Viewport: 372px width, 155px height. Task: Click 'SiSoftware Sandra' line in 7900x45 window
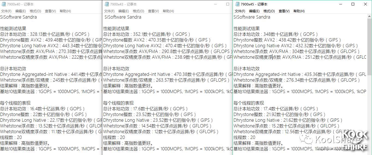(252, 17)
